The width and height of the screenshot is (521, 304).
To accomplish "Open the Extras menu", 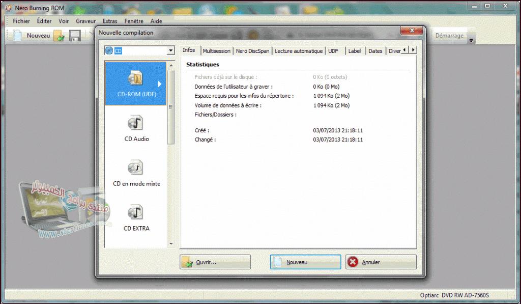I will (x=110, y=21).
